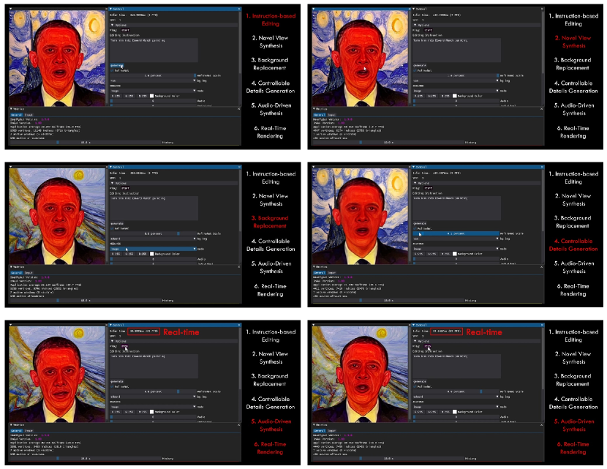The height and width of the screenshot is (469, 607).
Task: Open bg img dropdown where Controllable Details Generation is red
Action: pyautogui.click(x=456, y=239)
